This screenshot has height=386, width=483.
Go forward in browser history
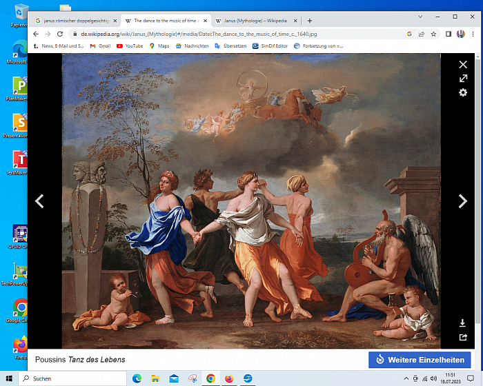(48, 34)
